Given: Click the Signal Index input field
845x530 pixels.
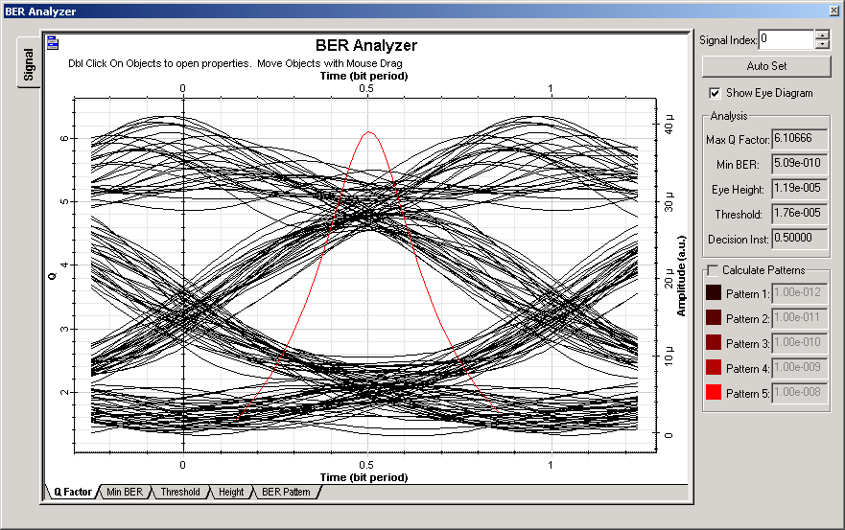Looking at the screenshot, I should 786,39.
